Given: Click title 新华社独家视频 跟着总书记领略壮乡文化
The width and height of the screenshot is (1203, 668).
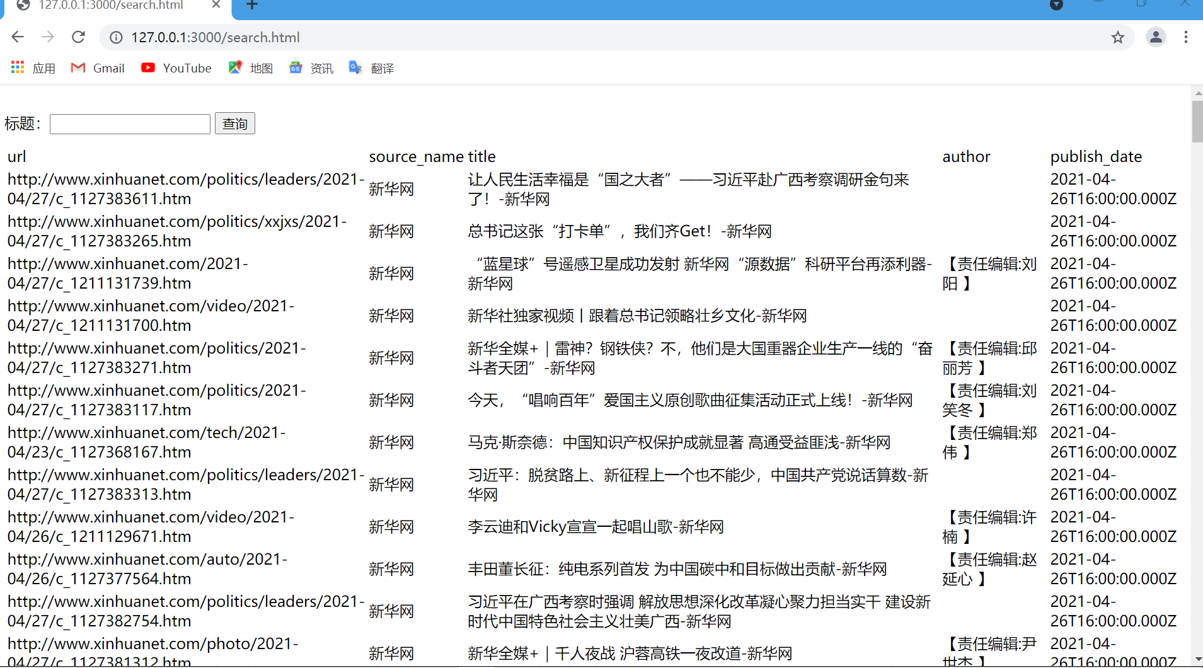Looking at the screenshot, I should point(637,316).
